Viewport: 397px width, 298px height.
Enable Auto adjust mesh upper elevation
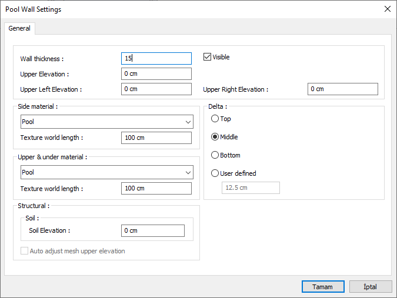pos(25,251)
